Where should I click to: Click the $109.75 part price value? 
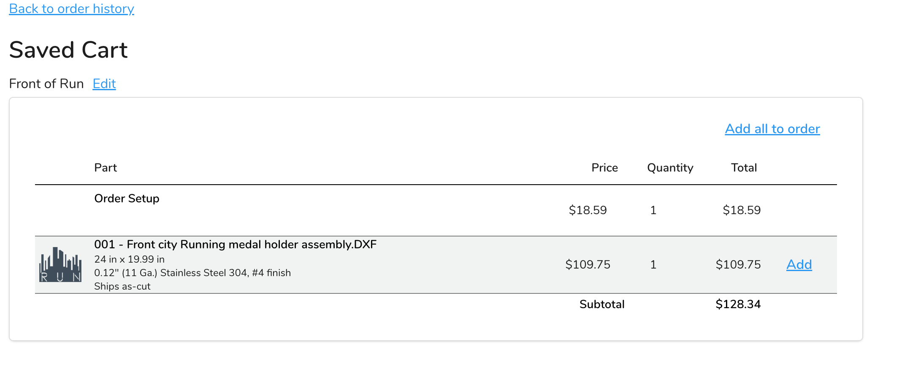coord(588,264)
